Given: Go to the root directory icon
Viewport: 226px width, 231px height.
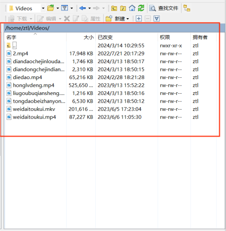Looking at the screenshot, I should [123, 8].
